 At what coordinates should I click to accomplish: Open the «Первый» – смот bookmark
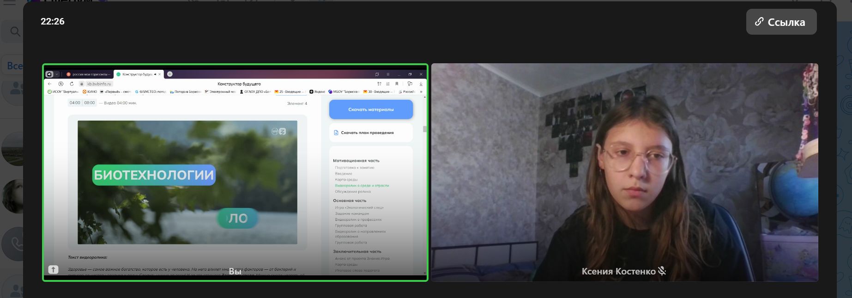tap(115, 91)
